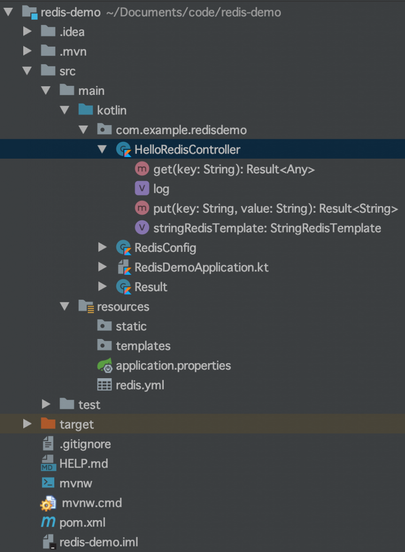Click the templates folder icon
This screenshot has height=552, width=405.
[105, 345]
